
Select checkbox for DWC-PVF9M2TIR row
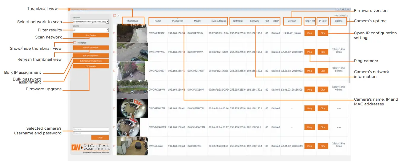(x=114, y=127)
